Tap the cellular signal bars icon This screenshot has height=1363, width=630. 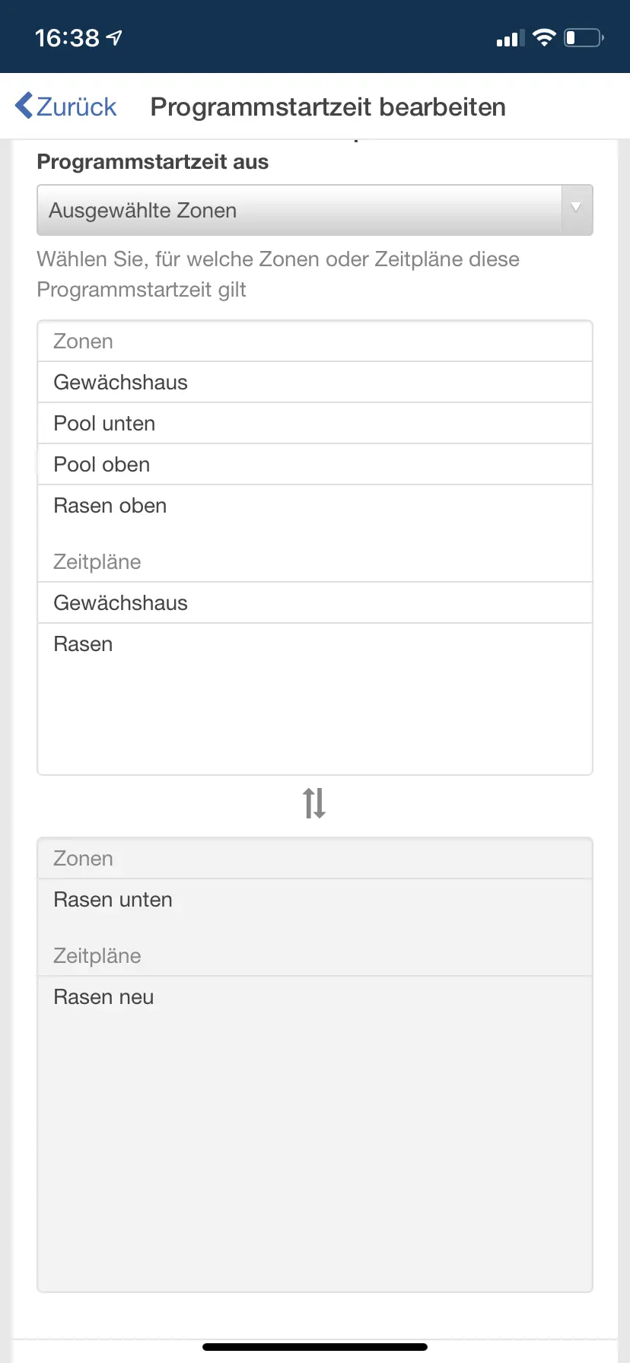coord(509,39)
